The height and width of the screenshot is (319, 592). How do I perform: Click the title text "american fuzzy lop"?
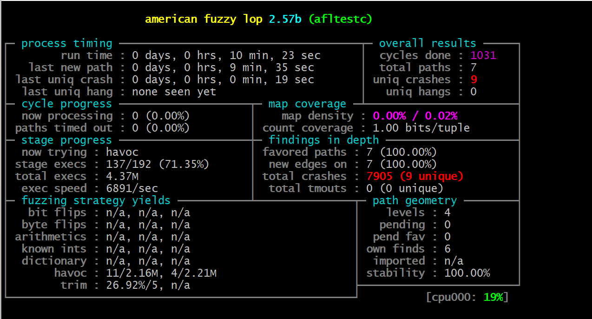pos(205,20)
